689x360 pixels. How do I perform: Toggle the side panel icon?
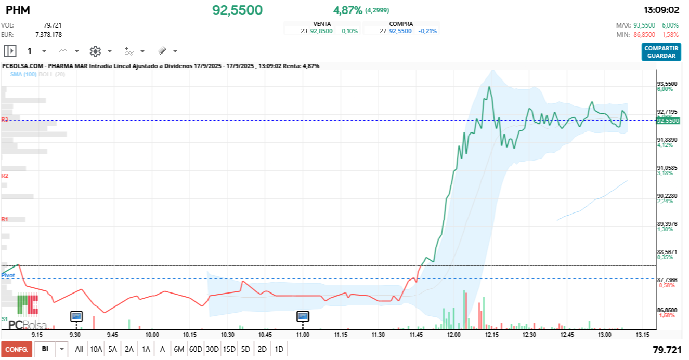point(10,51)
